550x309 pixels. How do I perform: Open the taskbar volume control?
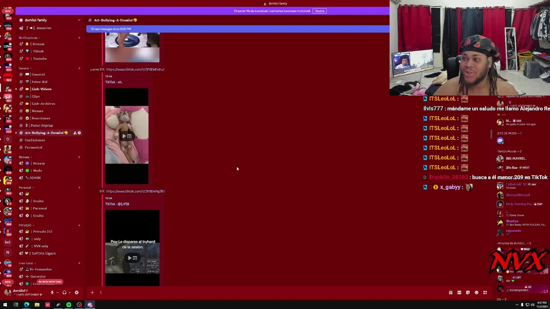tap(532, 305)
